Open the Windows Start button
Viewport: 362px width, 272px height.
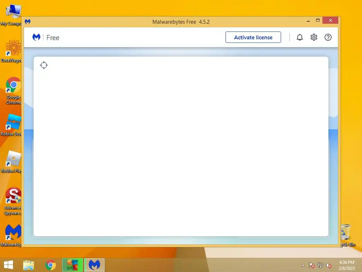[x=8, y=265]
